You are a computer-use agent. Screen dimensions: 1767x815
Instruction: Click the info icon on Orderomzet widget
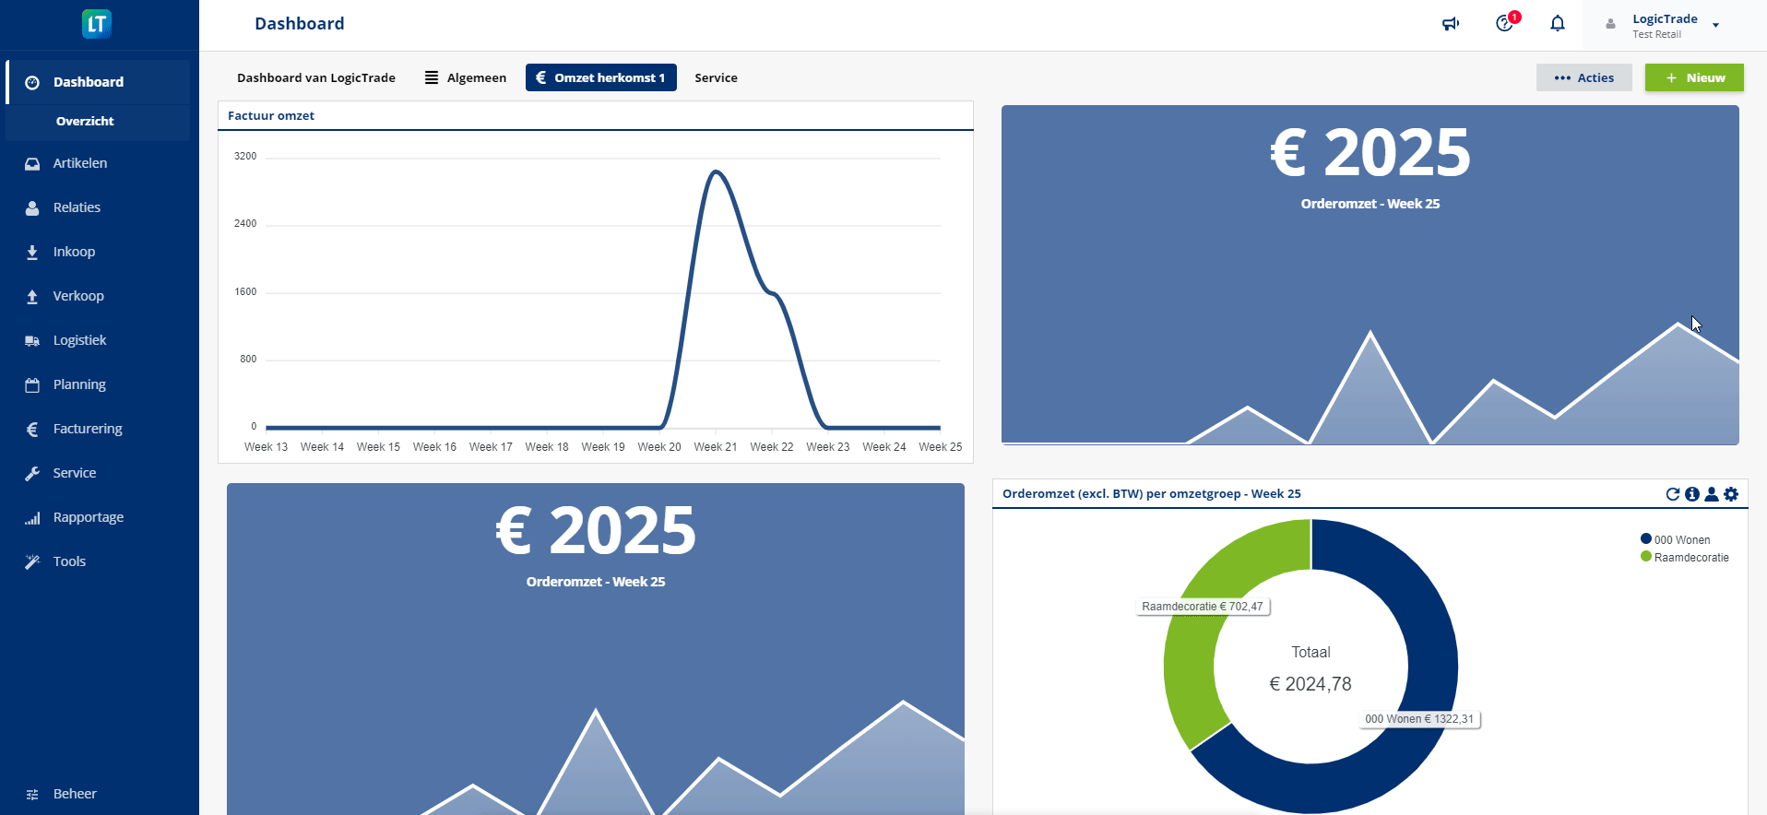click(x=1691, y=494)
